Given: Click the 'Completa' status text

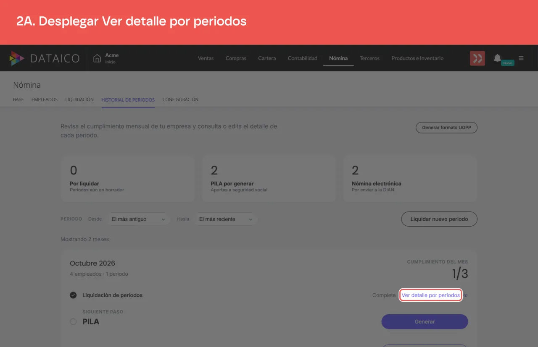Looking at the screenshot, I should click(x=384, y=295).
